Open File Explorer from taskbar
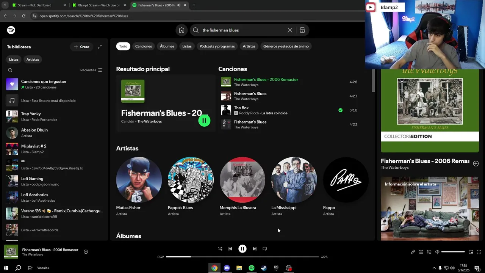This screenshot has height=273, width=485. click(239, 268)
